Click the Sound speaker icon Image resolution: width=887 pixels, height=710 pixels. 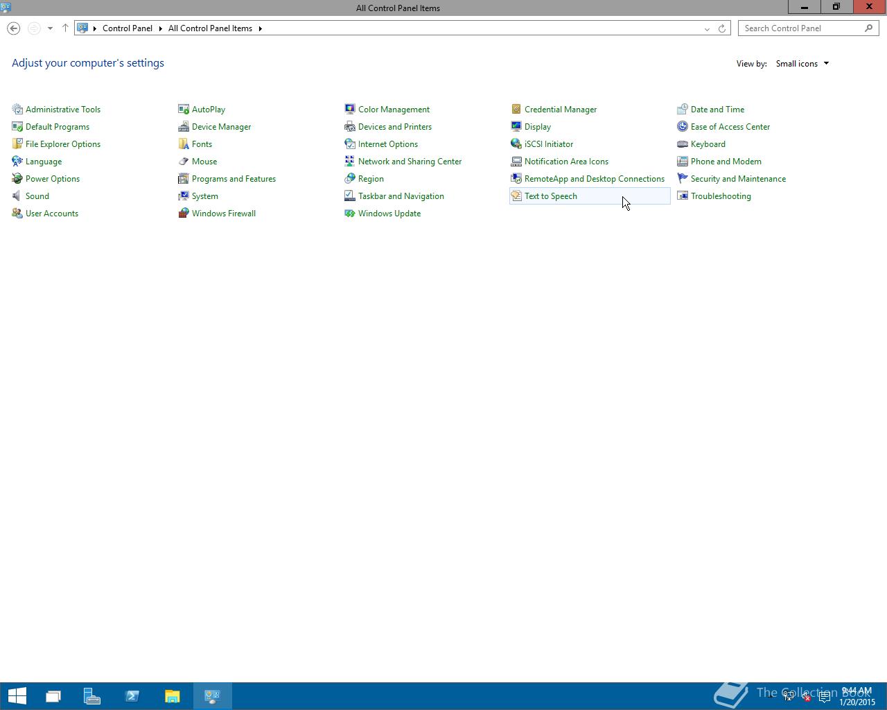[17, 196]
